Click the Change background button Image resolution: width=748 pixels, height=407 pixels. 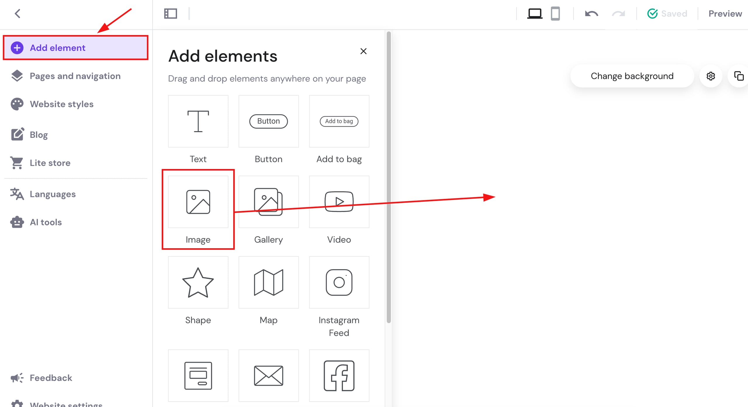click(632, 76)
